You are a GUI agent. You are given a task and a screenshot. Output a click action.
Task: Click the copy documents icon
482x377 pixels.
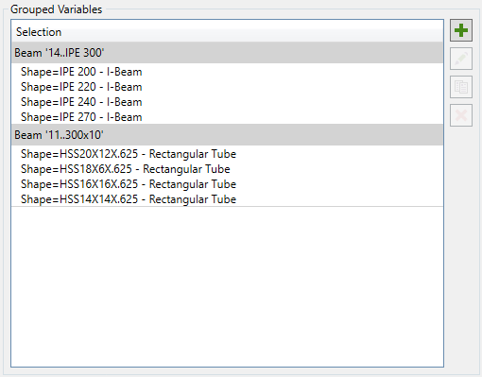coord(461,87)
